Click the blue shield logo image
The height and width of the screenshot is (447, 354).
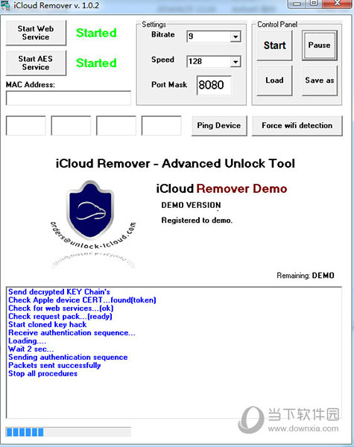(90, 210)
